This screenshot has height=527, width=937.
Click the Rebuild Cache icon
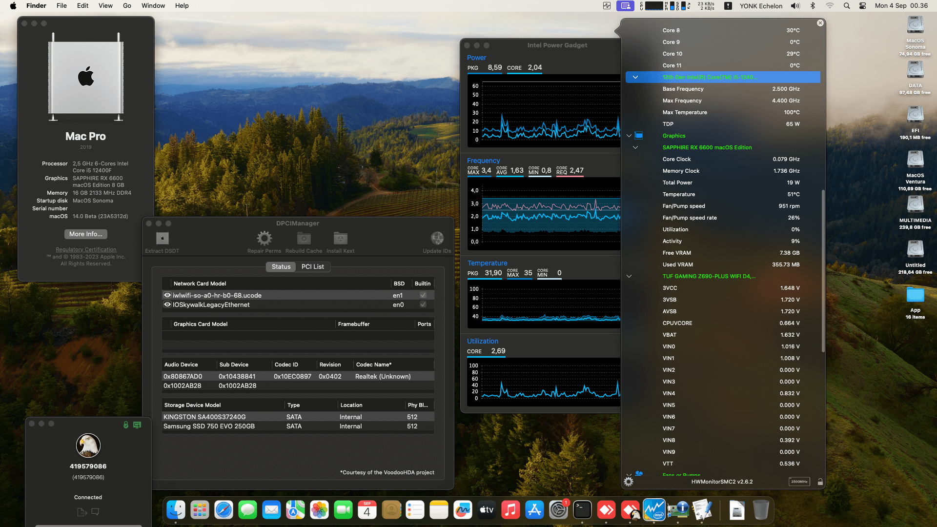[304, 238]
